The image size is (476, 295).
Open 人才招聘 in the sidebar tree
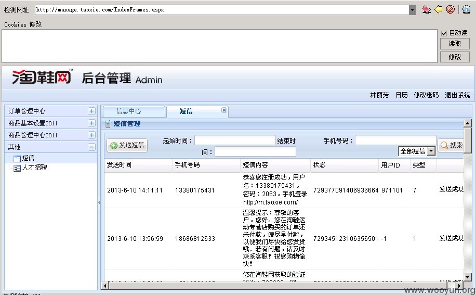[34, 168]
